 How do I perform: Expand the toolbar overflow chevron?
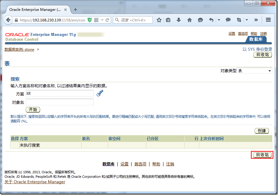(256, 20)
